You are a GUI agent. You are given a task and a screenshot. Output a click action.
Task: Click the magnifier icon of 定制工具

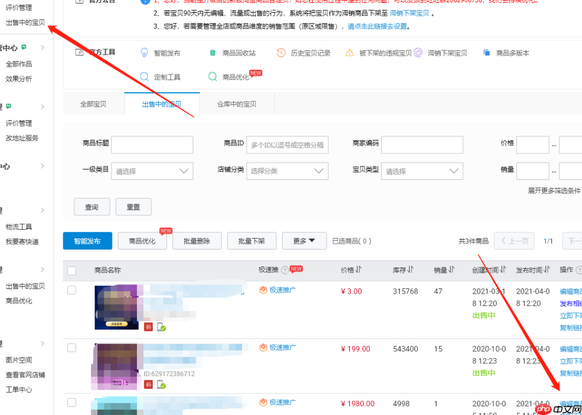pyautogui.click(x=144, y=77)
